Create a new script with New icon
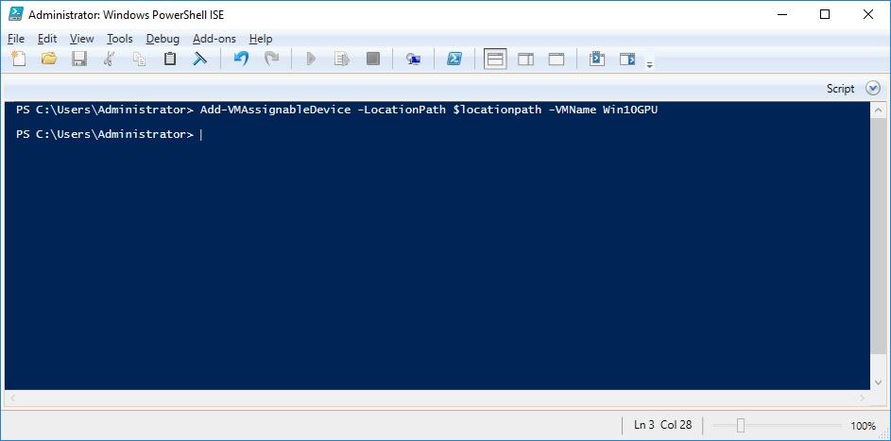This screenshot has height=441, width=891. pyautogui.click(x=19, y=59)
